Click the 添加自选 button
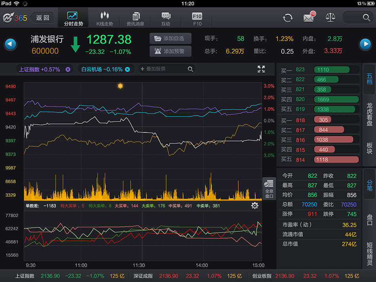 [171, 38]
